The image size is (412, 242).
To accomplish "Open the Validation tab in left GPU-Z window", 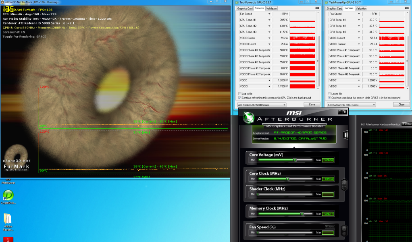I will 271,8.
